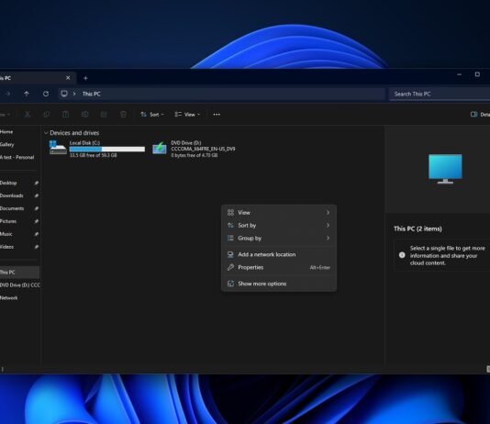Click the Share icon in toolbar
This screenshot has height=424, width=490.
point(104,115)
